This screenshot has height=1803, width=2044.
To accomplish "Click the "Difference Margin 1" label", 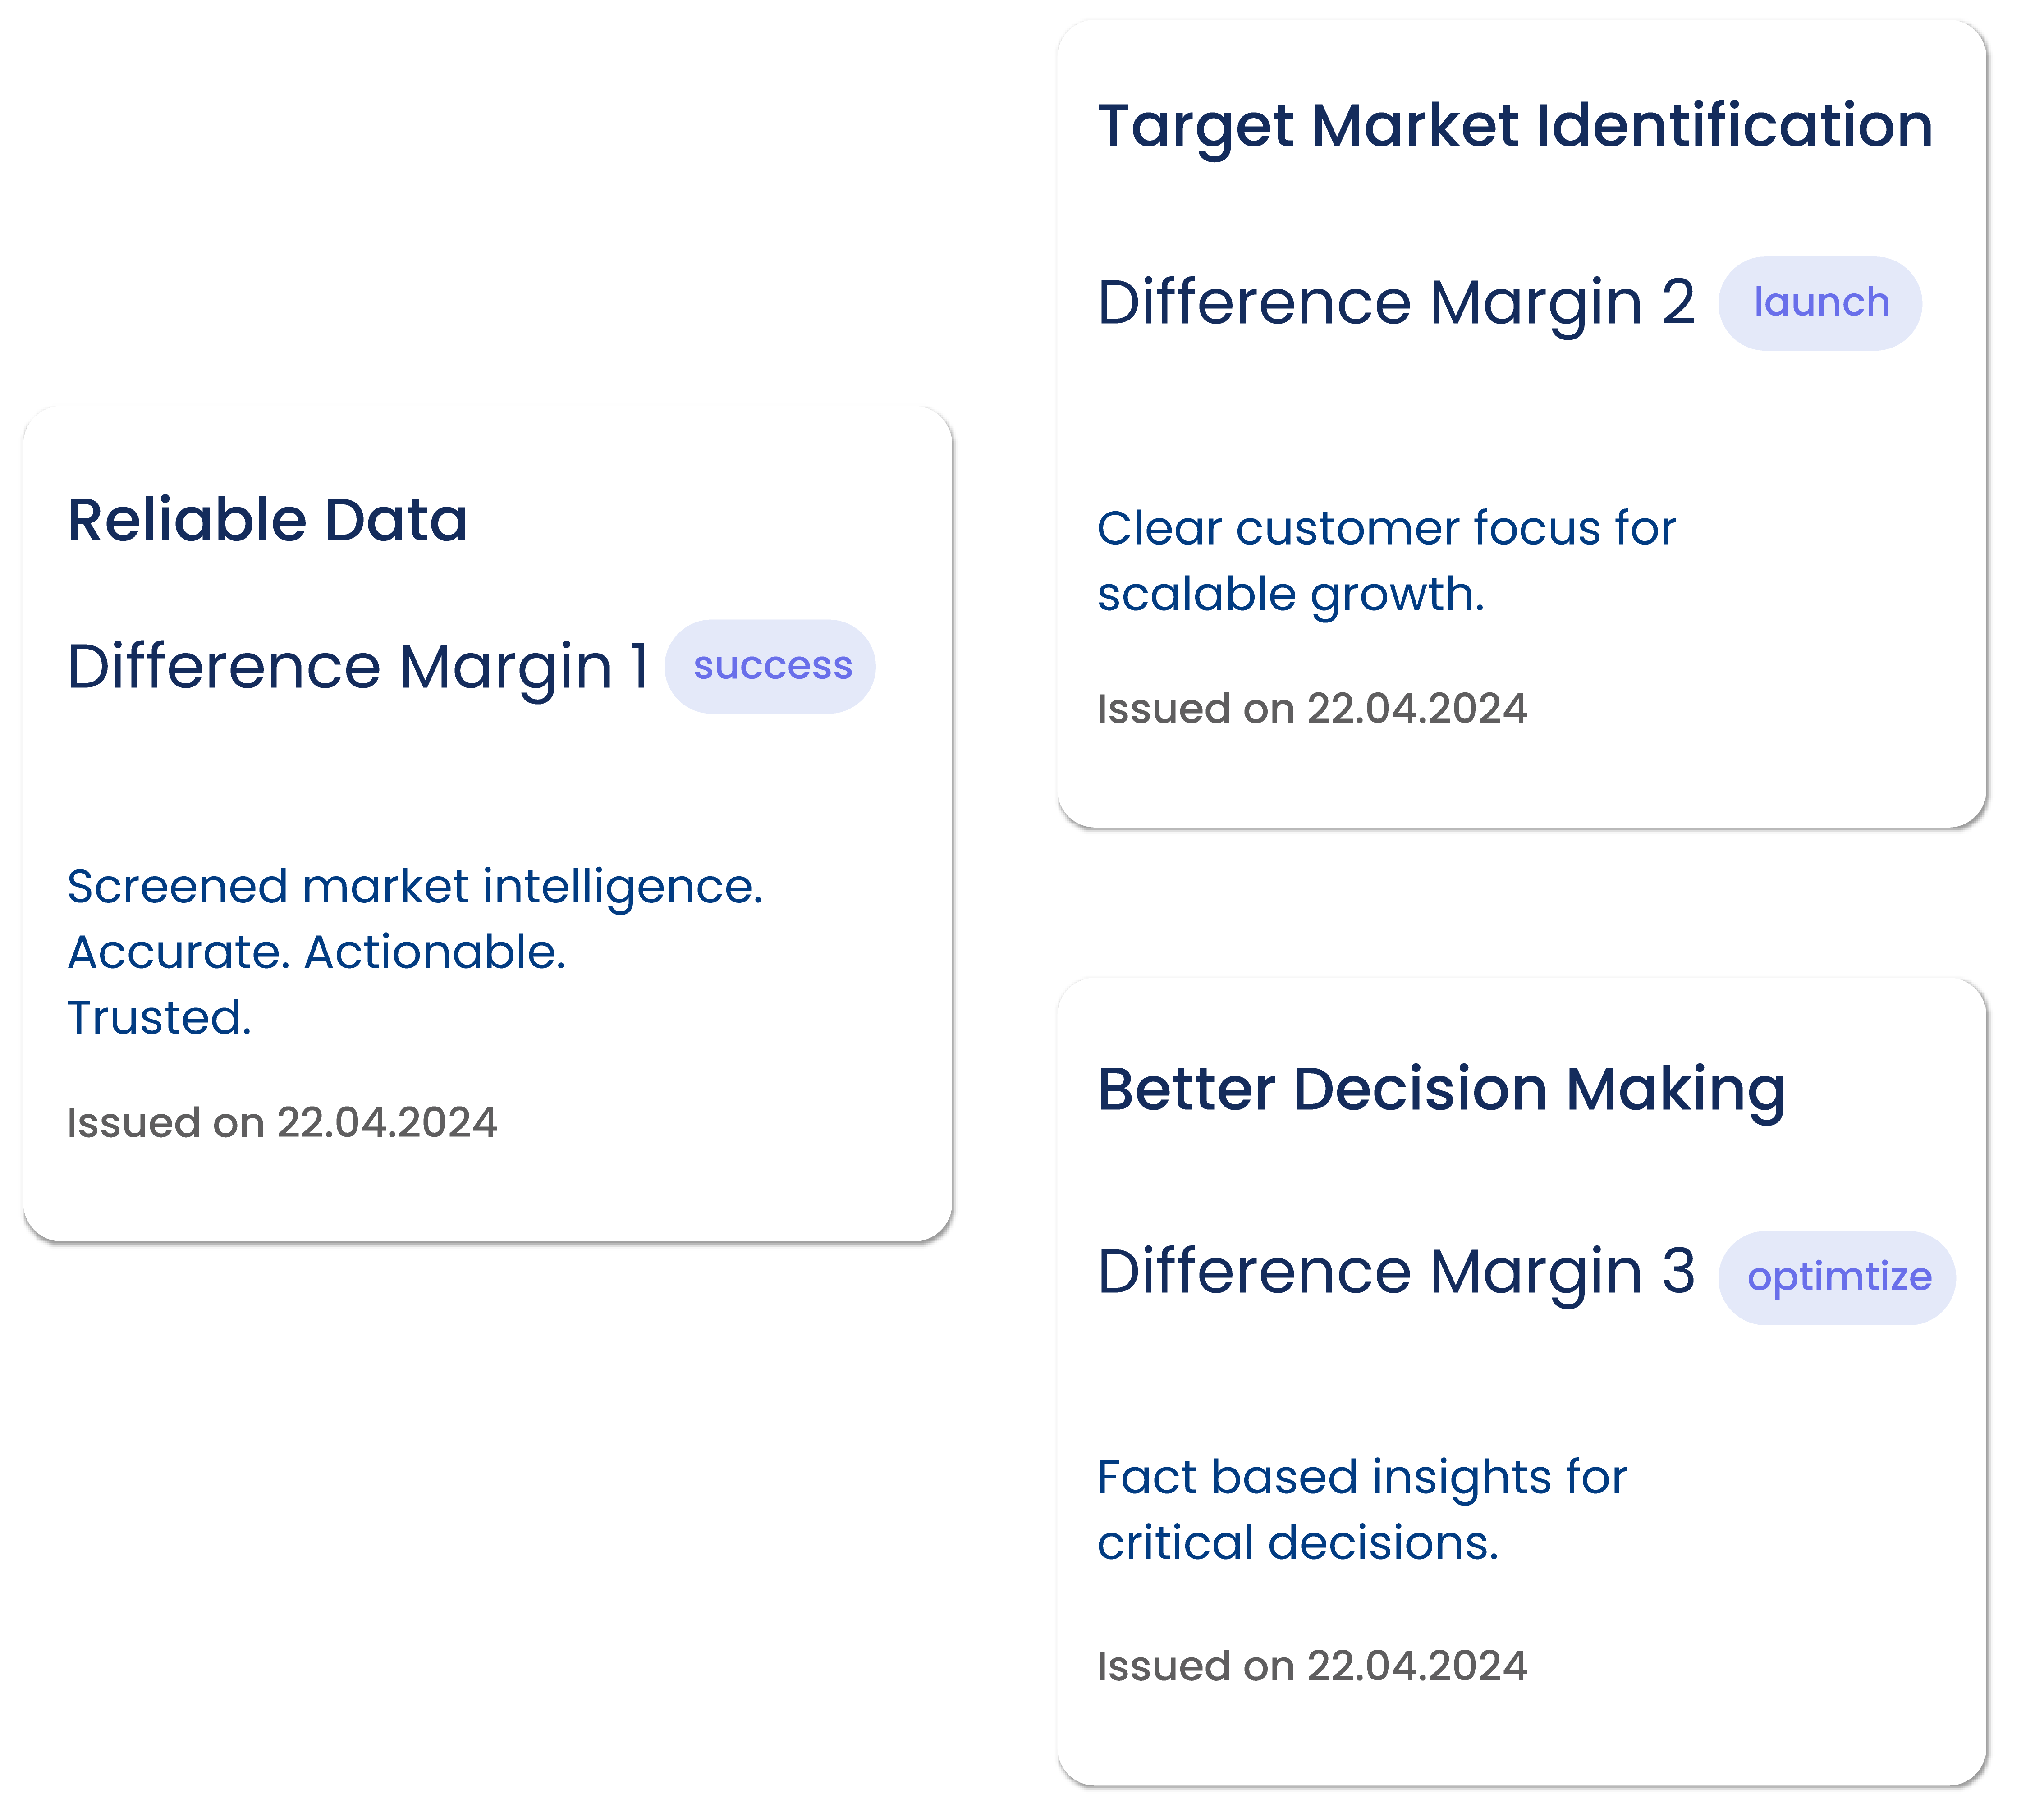I will (357, 667).
